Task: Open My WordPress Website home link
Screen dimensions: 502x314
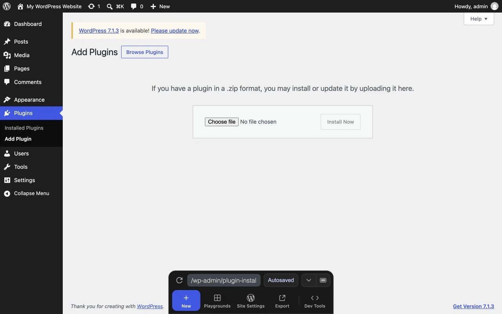Action: 49,6
